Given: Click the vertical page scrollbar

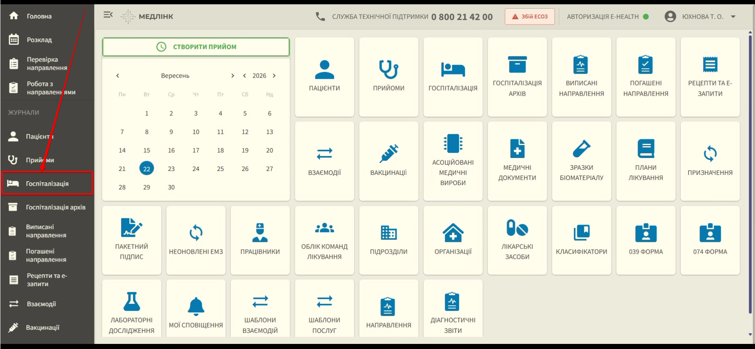Looking at the screenshot, I should coord(750,174).
